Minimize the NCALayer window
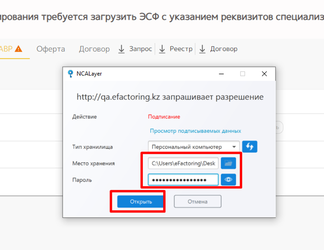Screen dimensions: 324x250 tap(221, 74)
